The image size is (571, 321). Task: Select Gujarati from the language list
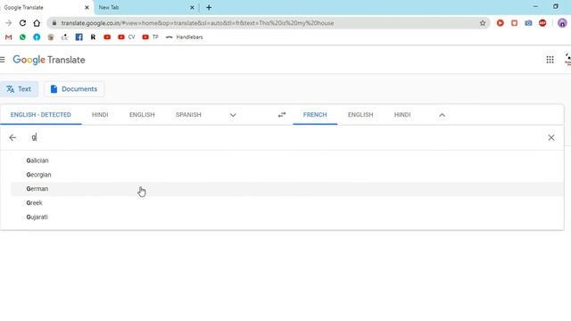pyautogui.click(x=287, y=217)
